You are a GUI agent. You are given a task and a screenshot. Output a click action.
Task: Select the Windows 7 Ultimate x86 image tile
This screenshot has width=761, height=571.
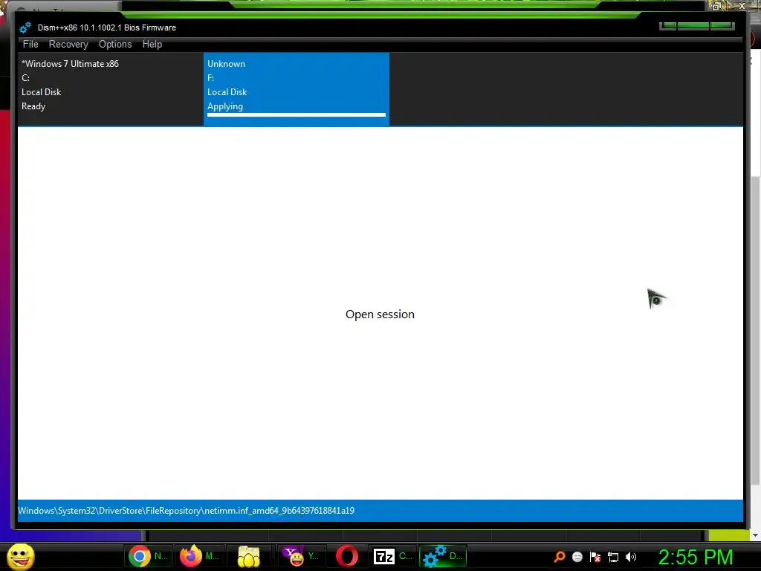[111, 89]
